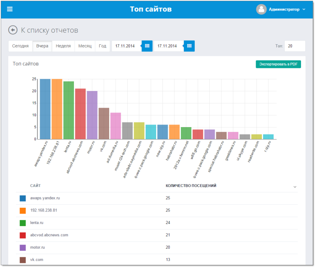Sort by Количество посещений column header
This screenshot has height=267, width=316.
[191, 186]
